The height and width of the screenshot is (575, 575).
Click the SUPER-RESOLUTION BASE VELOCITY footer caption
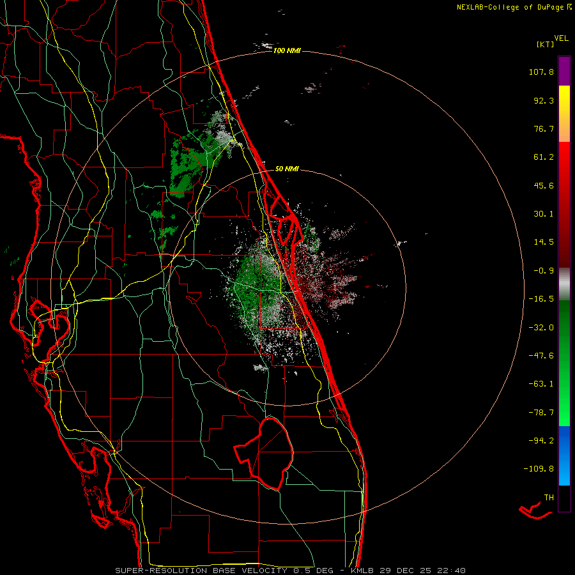click(291, 571)
